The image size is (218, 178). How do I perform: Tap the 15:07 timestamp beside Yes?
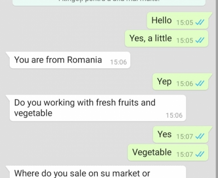pos(185,137)
